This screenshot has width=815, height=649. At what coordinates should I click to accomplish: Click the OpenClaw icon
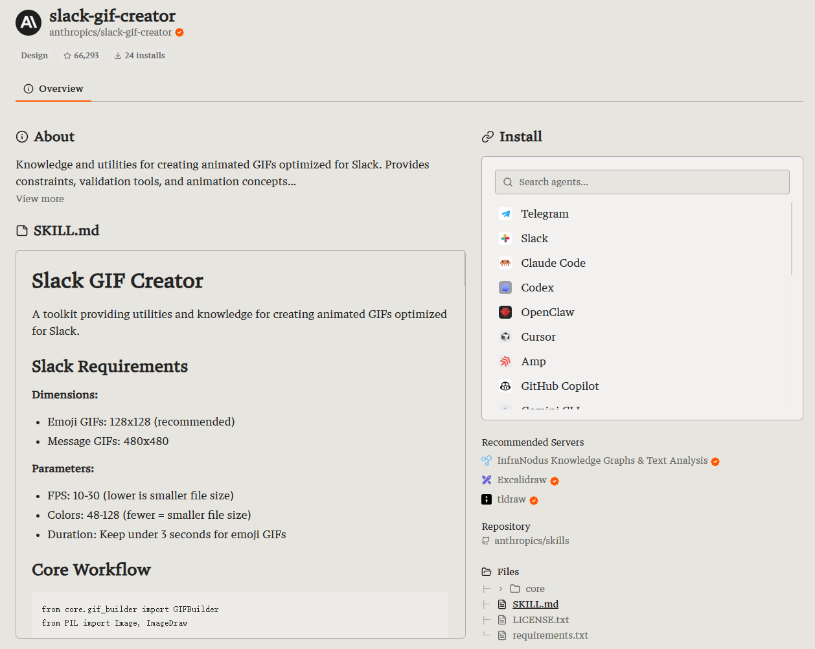(x=505, y=312)
